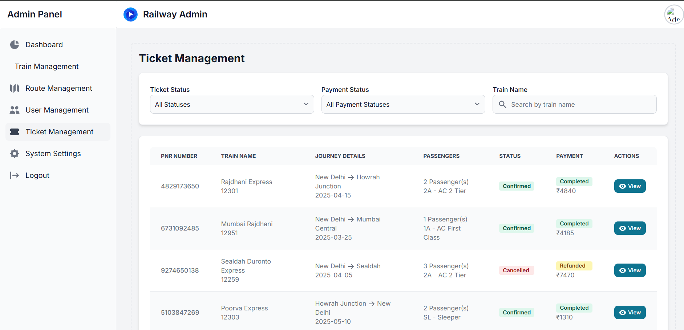
Task: Click the User Management people icon
Action: (15, 110)
